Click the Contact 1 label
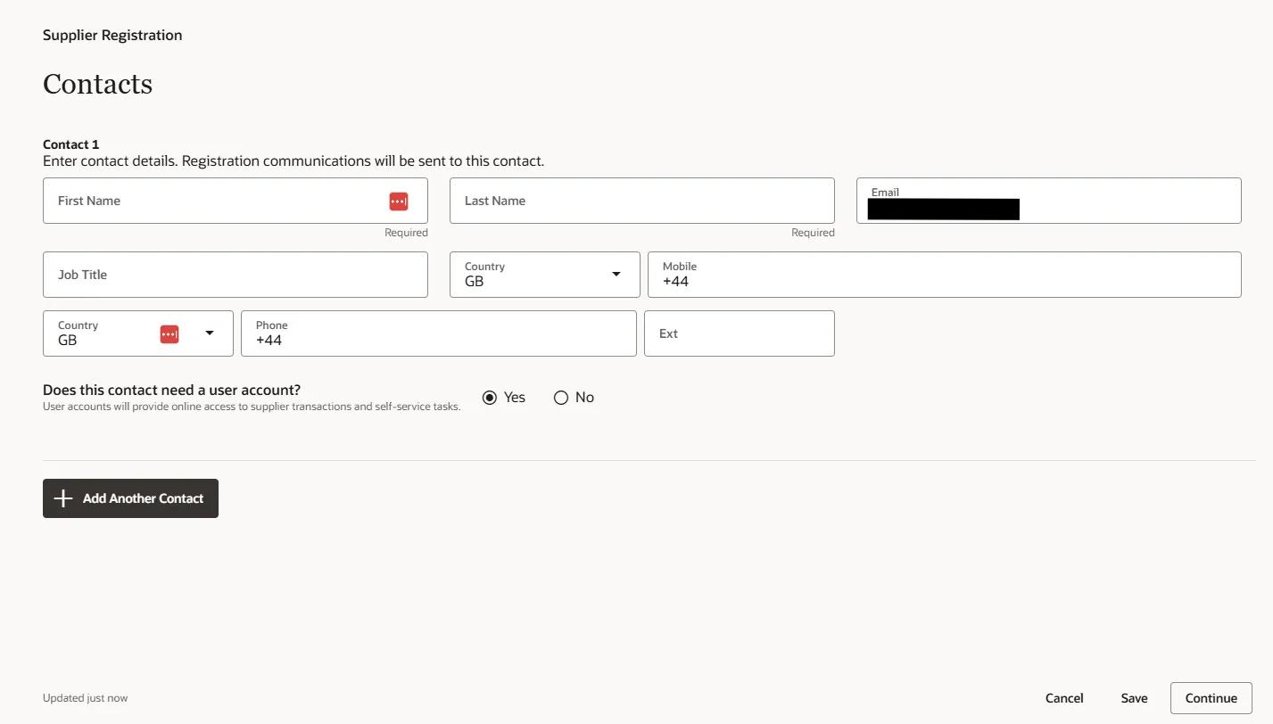Screen dimensions: 1273x724 71,144
